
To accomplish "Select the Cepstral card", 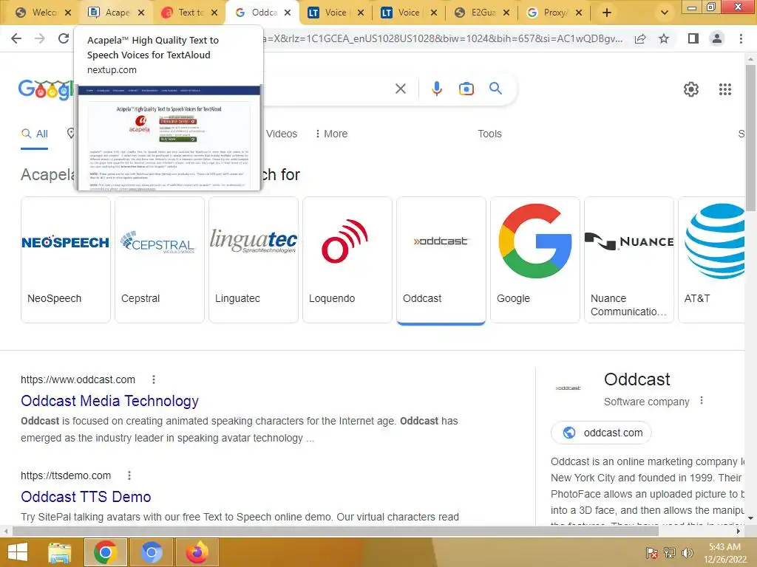I will [x=160, y=259].
